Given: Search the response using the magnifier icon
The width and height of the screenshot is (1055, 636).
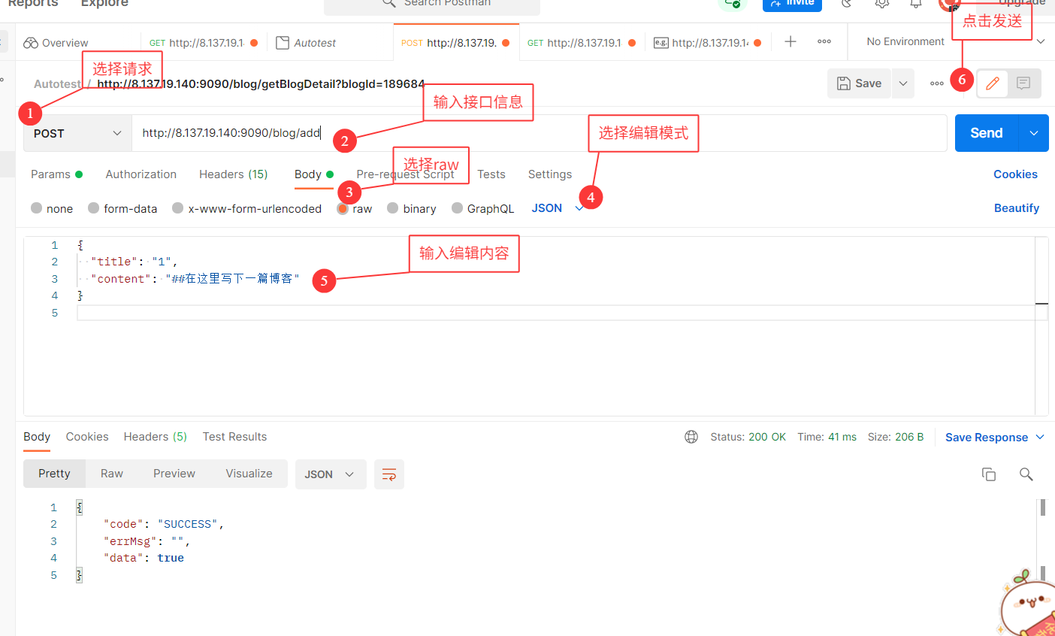Looking at the screenshot, I should point(1026,474).
